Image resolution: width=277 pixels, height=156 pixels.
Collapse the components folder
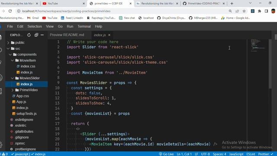click(26, 55)
